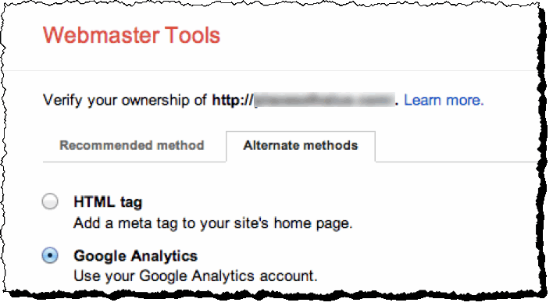Image resolution: width=553 pixels, height=306 pixels.
Task: Select the HTML tag radio button
Action: coord(50,201)
